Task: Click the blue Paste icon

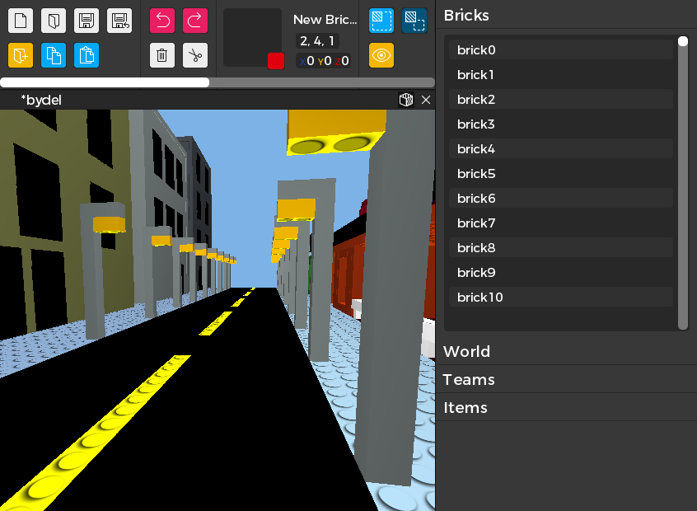Action: [87, 55]
